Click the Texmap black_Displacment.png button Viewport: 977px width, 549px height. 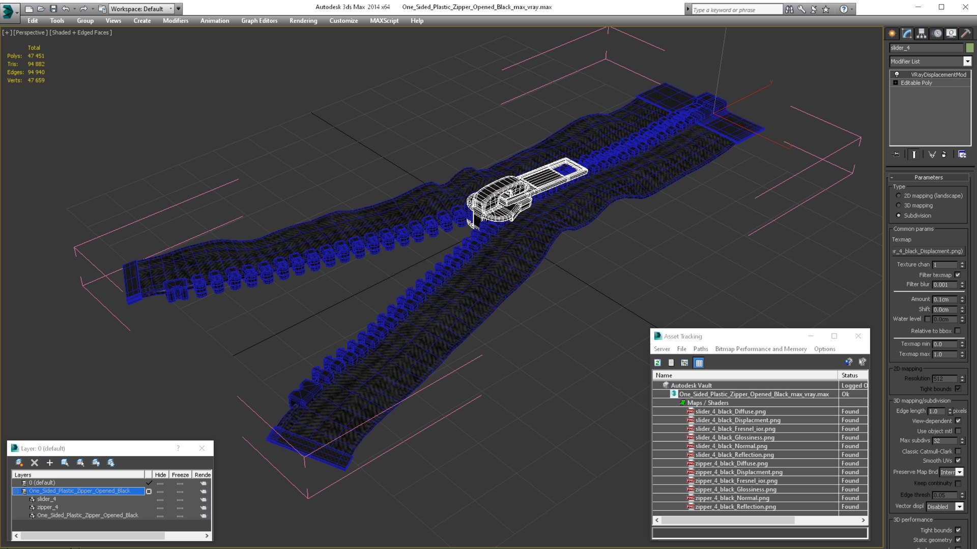coord(928,251)
